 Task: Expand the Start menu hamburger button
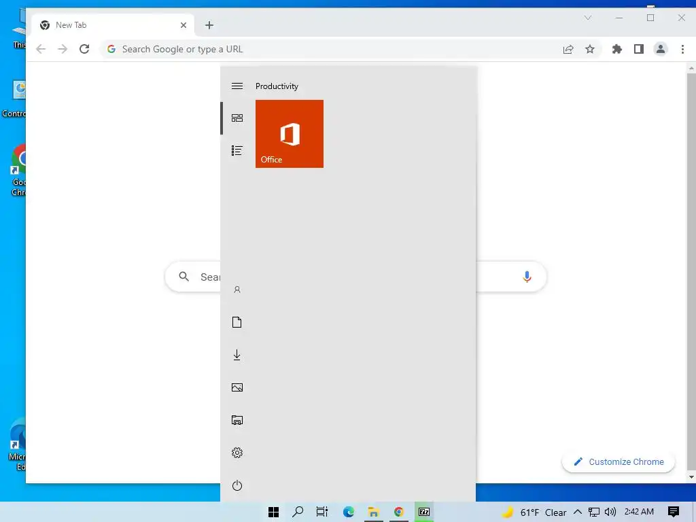237,86
